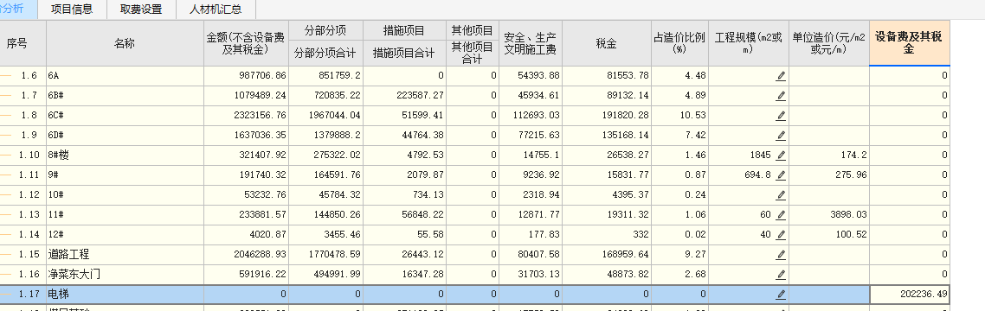The image size is (985, 311).
Task: Click the edit pencil icon in row 6B#
Action: click(780, 96)
